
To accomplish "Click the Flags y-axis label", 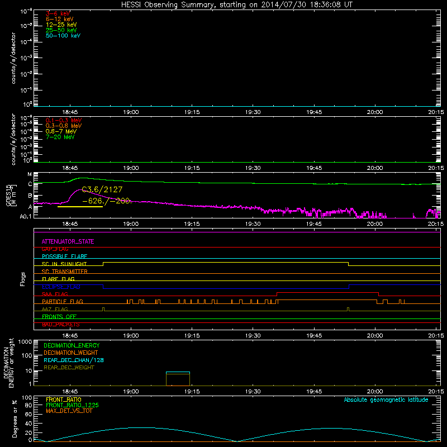I will point(23,279).
